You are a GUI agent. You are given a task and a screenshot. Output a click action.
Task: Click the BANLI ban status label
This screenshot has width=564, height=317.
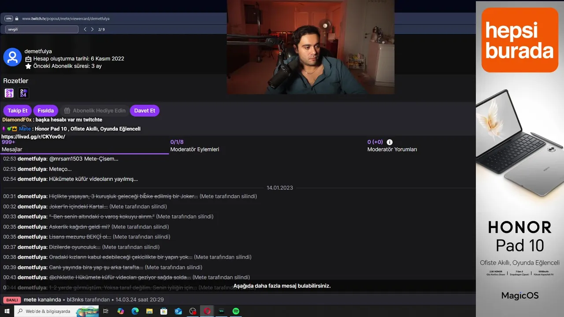12,300
